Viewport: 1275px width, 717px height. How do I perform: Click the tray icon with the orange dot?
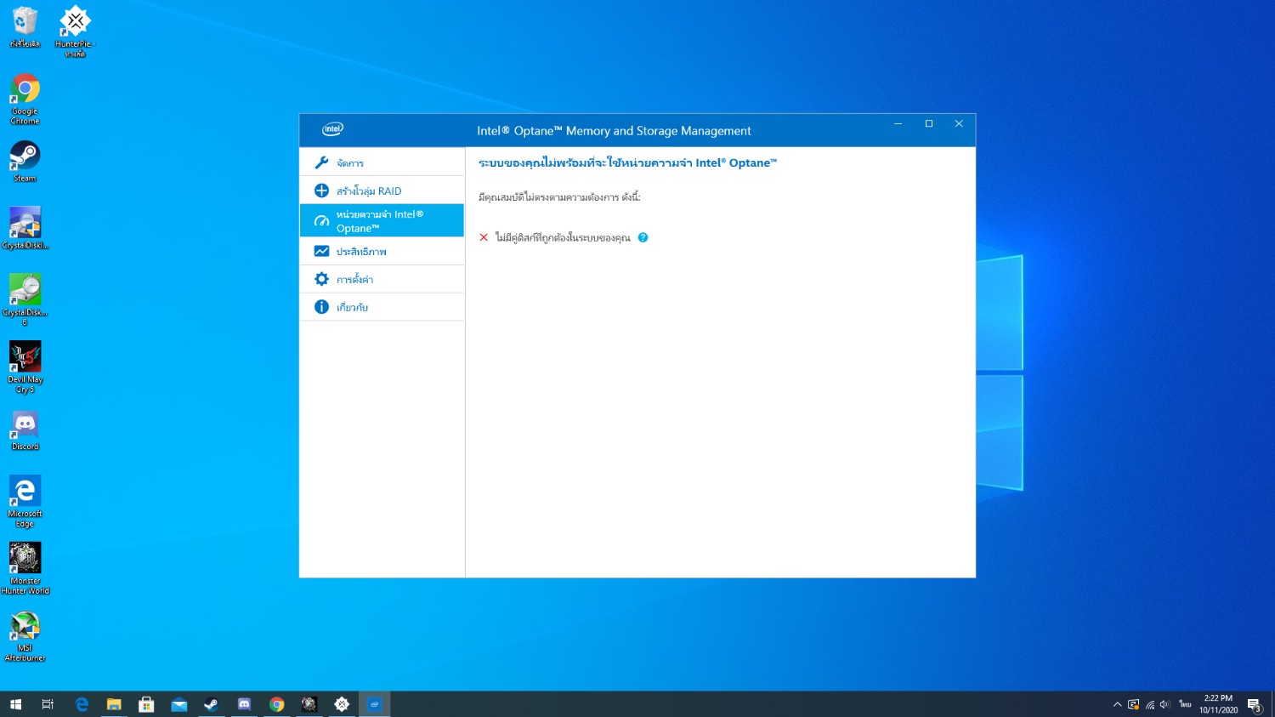pos(1133,704)
